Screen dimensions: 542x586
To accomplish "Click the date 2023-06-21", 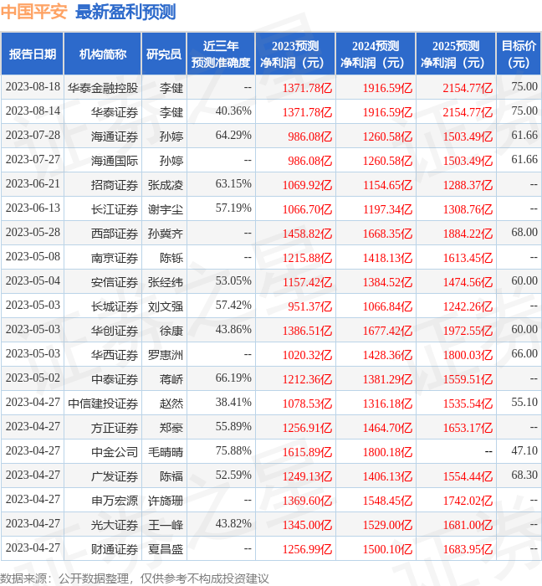I will click(33, 183).
